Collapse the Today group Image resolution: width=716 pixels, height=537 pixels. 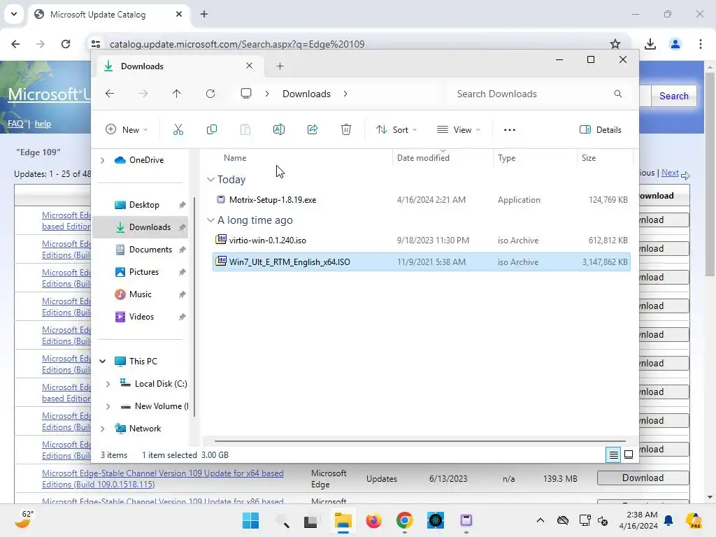(x=210, y=180)
